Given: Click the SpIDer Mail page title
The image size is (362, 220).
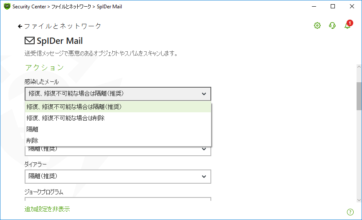Looking at the screenshot, I should click(60, 41).
